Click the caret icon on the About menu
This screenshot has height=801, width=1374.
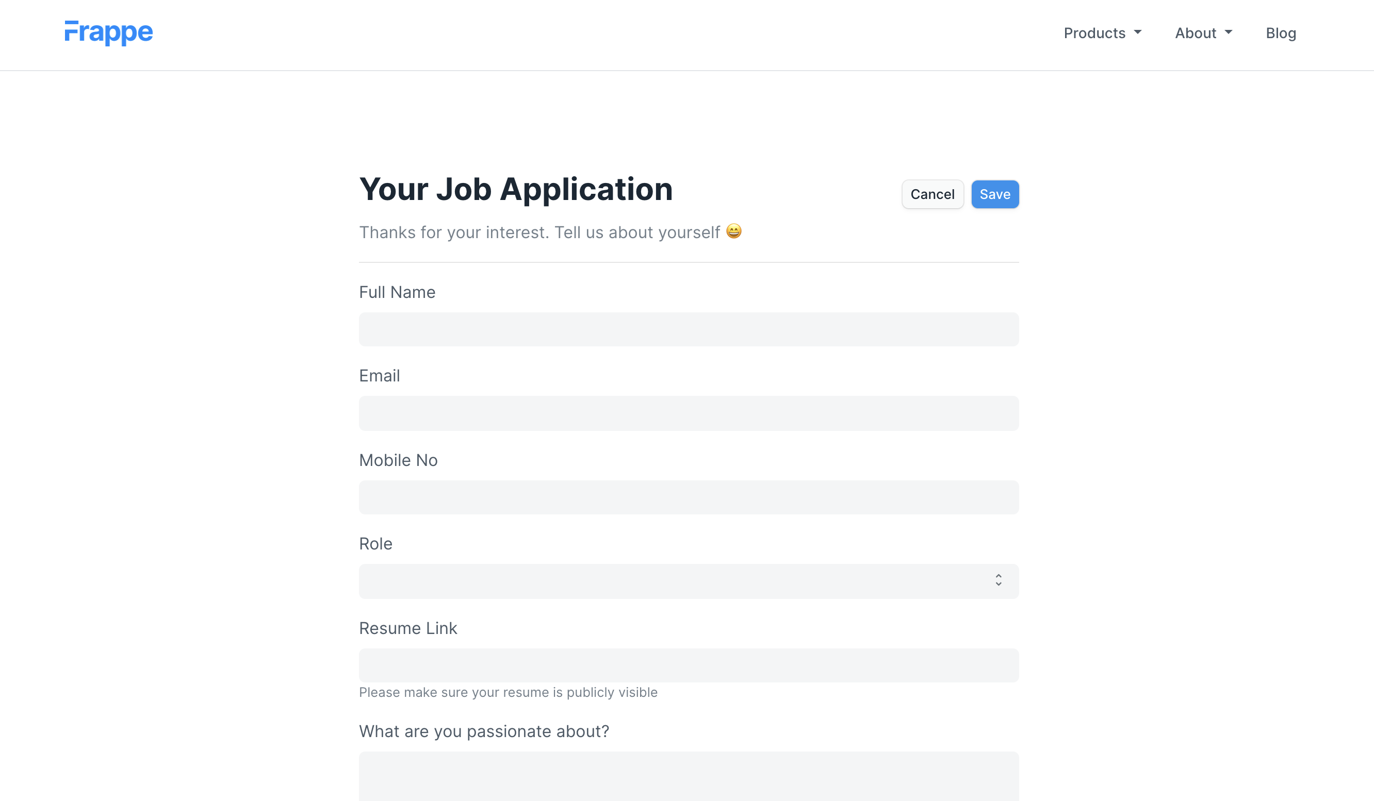pyautogui.click(x=1228, y=34)
